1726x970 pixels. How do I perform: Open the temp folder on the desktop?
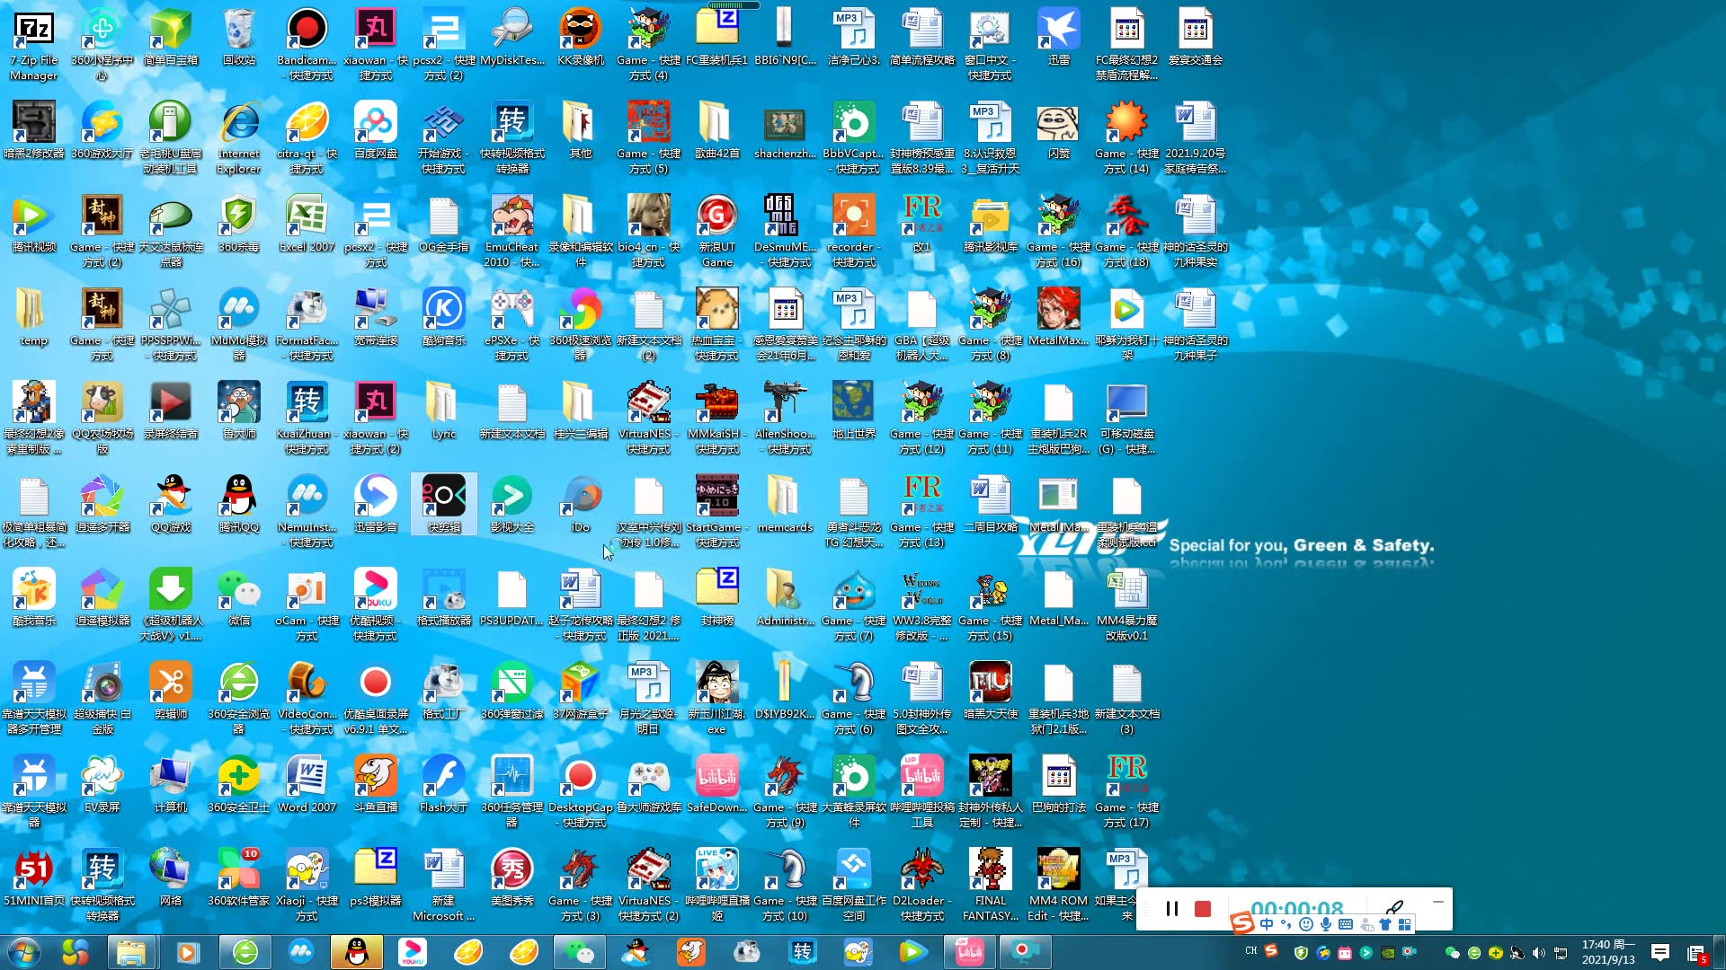pyautogui.click(x=33, y=317)
